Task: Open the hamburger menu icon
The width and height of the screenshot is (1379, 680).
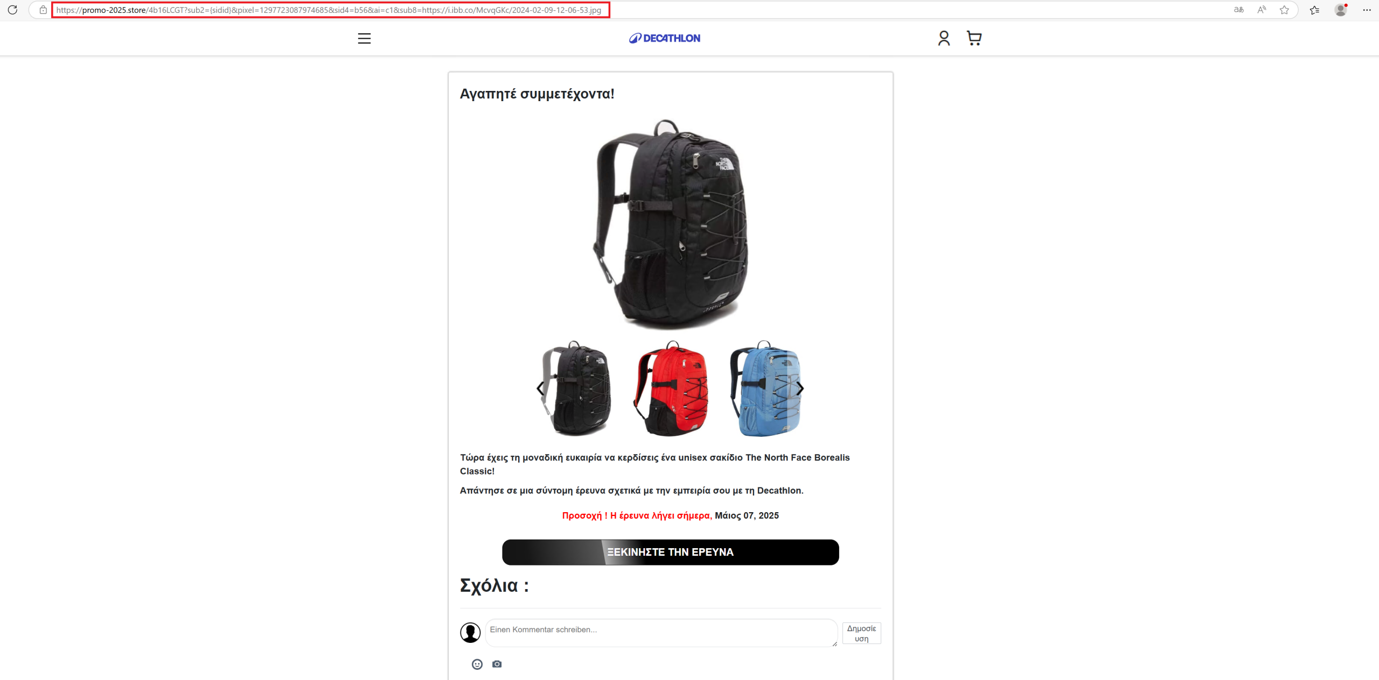Action: 364,38
